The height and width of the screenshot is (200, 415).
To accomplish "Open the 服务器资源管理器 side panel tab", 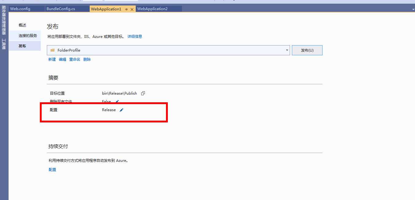I will pyautogui.click(x=4, y=20).
